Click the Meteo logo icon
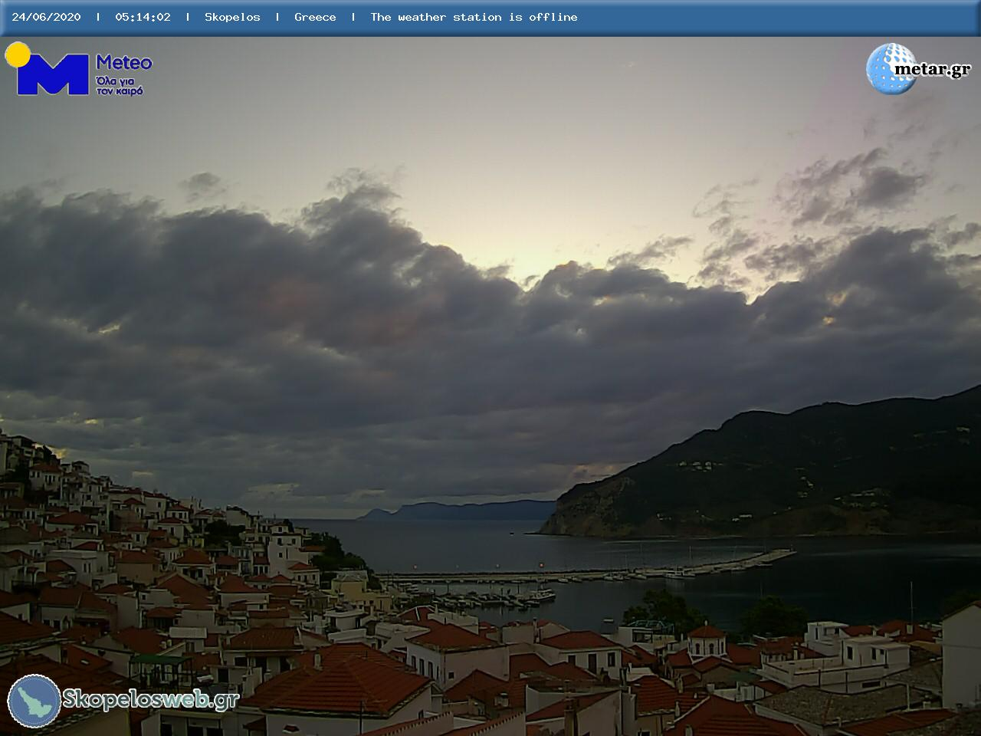This screenshot has width=981, height=736. click(48, 69)
